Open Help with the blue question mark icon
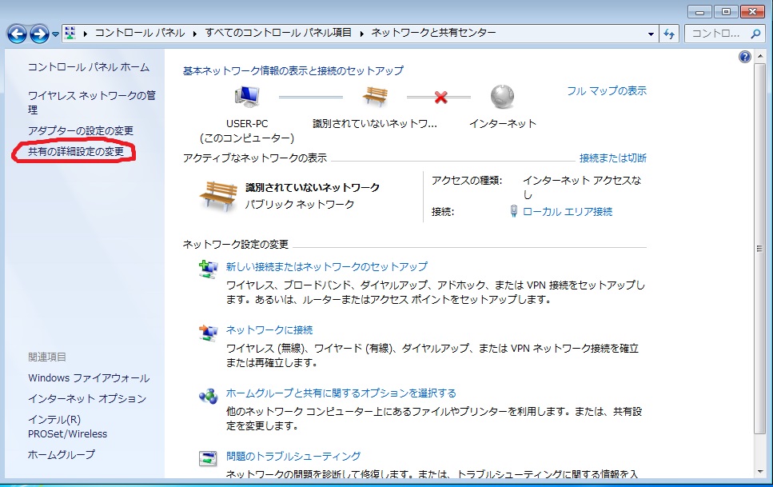Viewport: 773px width, 487px height. [x=744, y=56]
